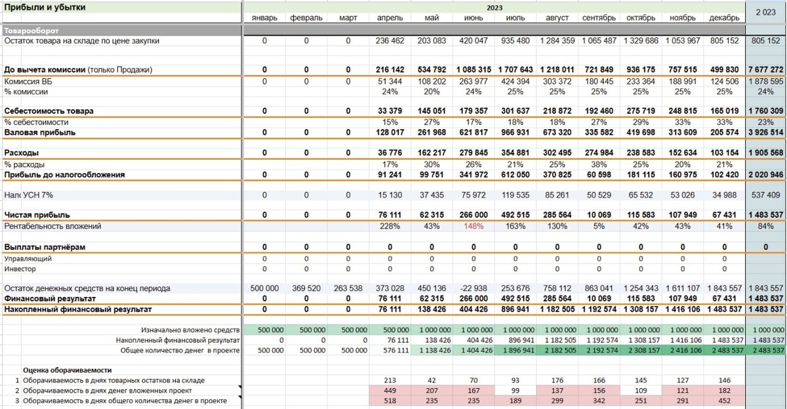
Task: Click the row label "До вычета комиссии (только Продажи)"
Action: (78, 69)
